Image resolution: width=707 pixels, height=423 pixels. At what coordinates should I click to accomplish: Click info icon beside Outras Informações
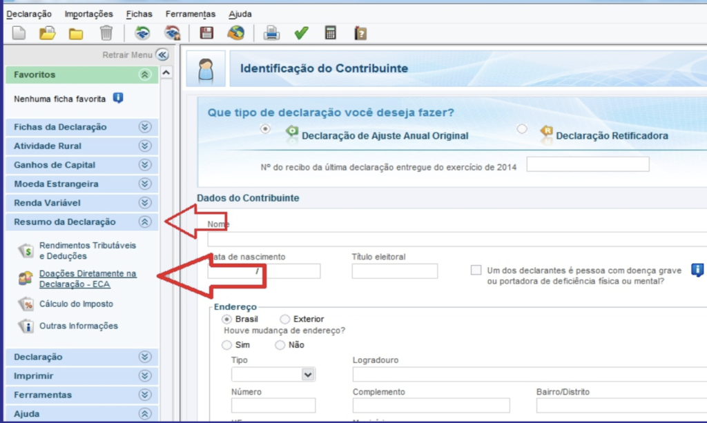[26, 326]
